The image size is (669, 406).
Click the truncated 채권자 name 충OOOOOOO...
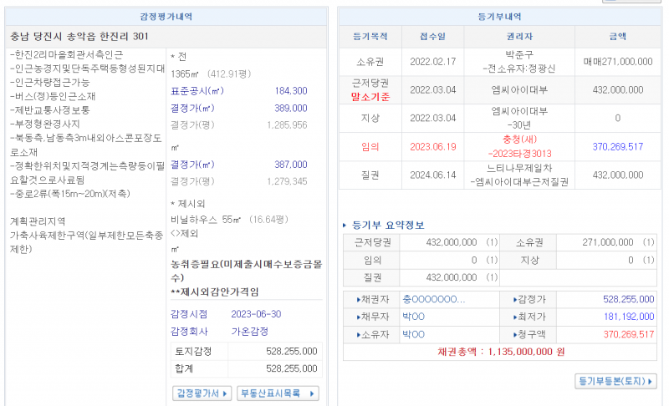pos(433,299)
